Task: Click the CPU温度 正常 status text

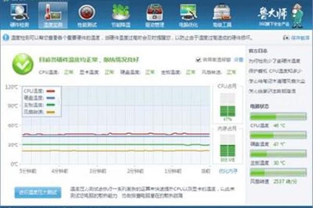Action: tap(69, 72)
